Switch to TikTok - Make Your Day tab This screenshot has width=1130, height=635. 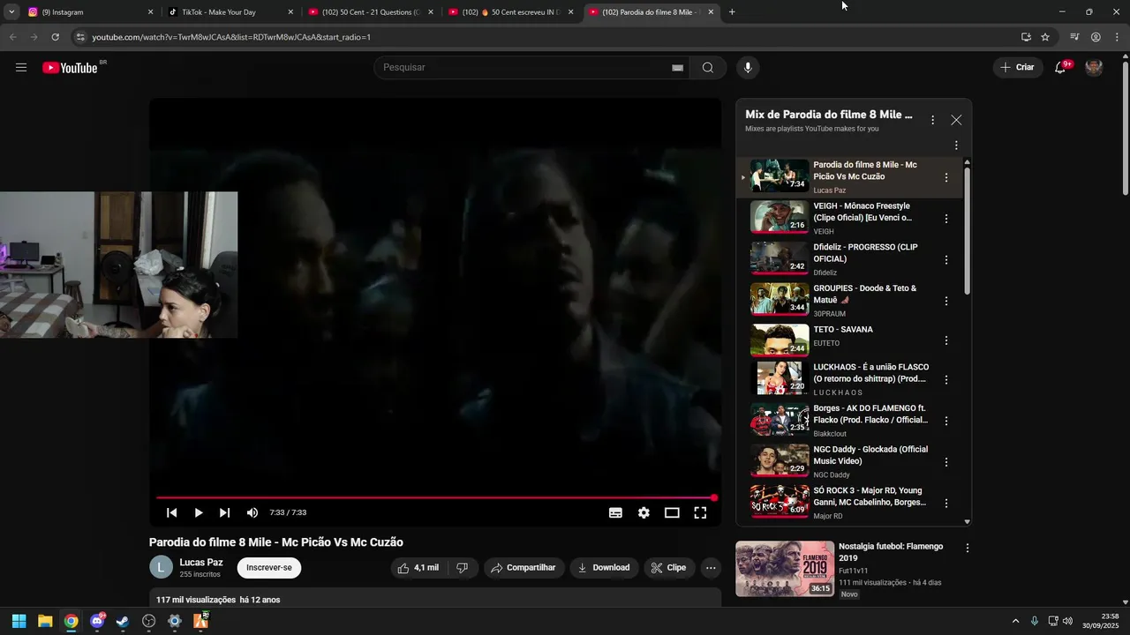(230, 12)
